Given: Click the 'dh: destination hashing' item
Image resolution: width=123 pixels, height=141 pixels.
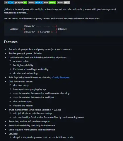Looking at the screenshot, I should (x=25, y=73).
